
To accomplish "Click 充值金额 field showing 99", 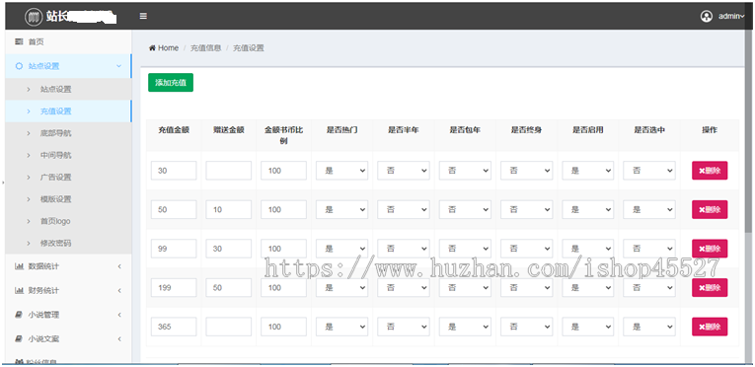I will click(174, 249).
